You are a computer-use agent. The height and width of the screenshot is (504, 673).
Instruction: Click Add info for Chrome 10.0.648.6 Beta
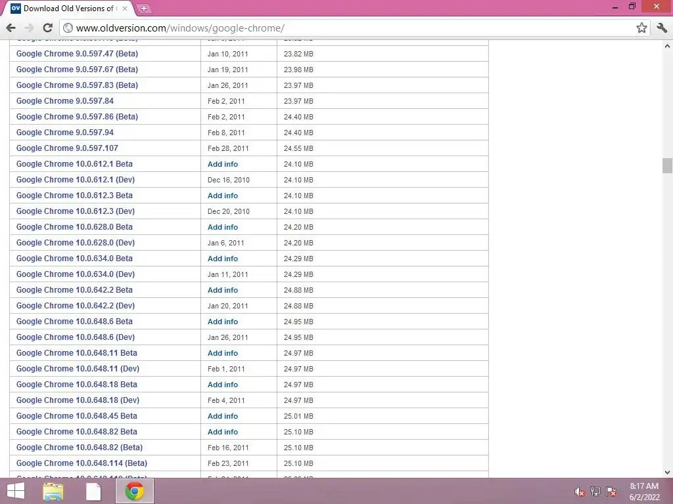click(x=222, y=322)
